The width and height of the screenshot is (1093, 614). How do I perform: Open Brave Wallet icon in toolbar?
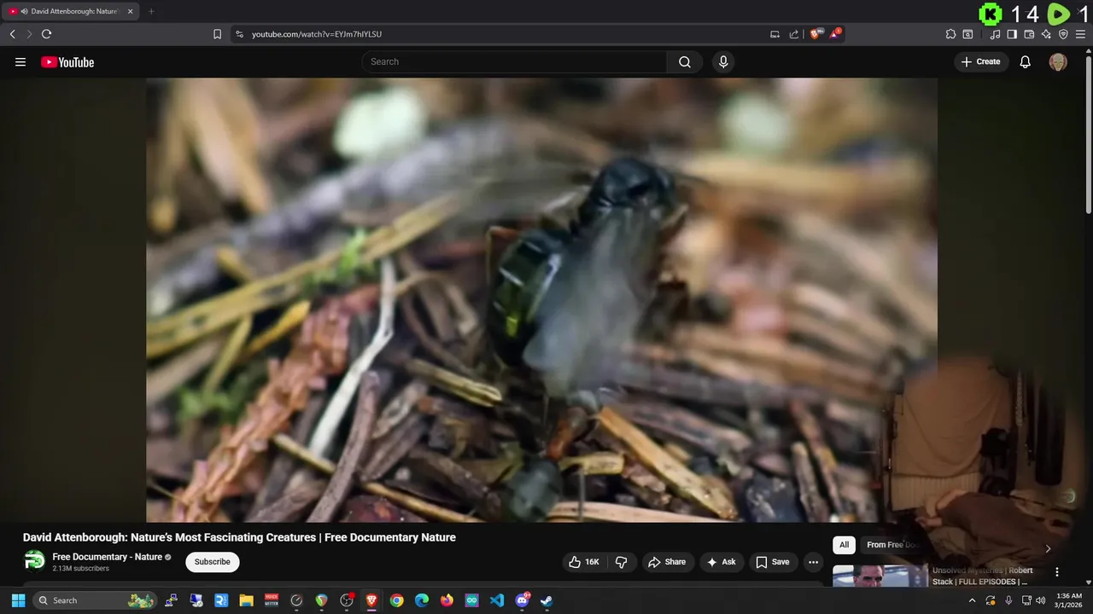click(1029, 34)
